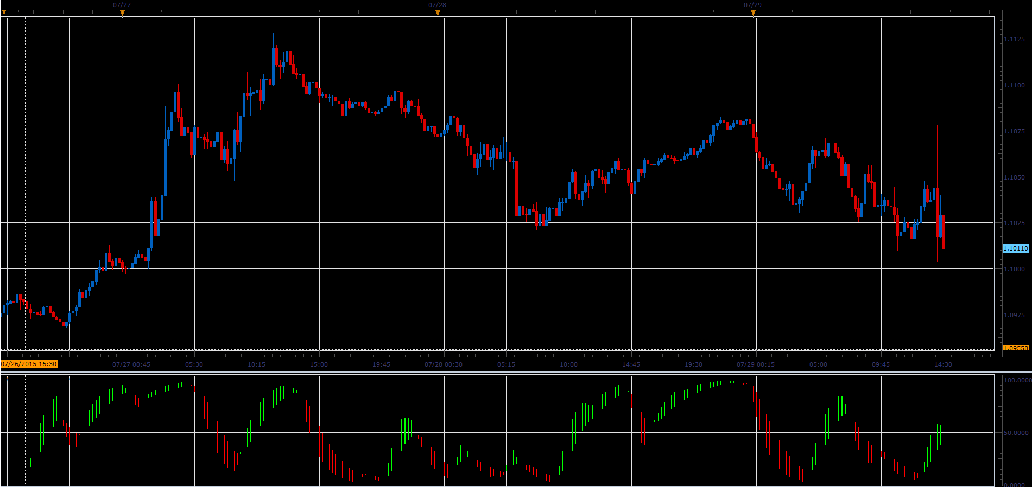Select the 07/29 date label above the chart
The width and height of the screenshot is (1032, 487).
(752, 5)
